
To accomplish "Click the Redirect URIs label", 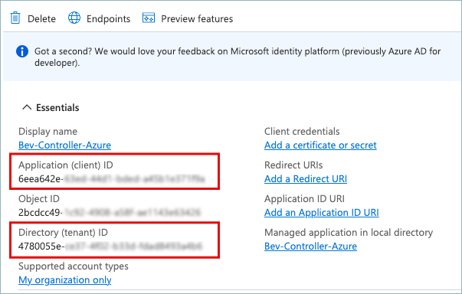I will pyautogui.click(x=293, y=165).
